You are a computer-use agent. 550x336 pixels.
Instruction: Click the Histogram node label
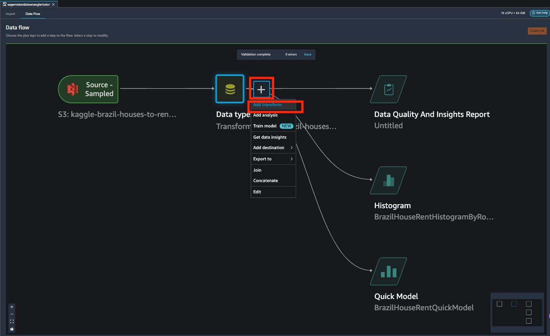[x=392, y=205]
